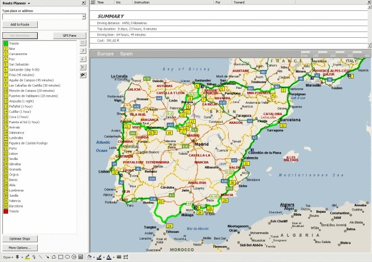The height and width of the screenshot is (262, 372).
Task: Click the More Options button
Action: point(20,248)
